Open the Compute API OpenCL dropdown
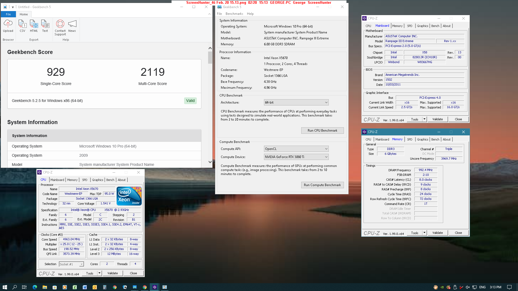Image resolution: width=518 pixels, height=291 pixels. tap(296, 149)
